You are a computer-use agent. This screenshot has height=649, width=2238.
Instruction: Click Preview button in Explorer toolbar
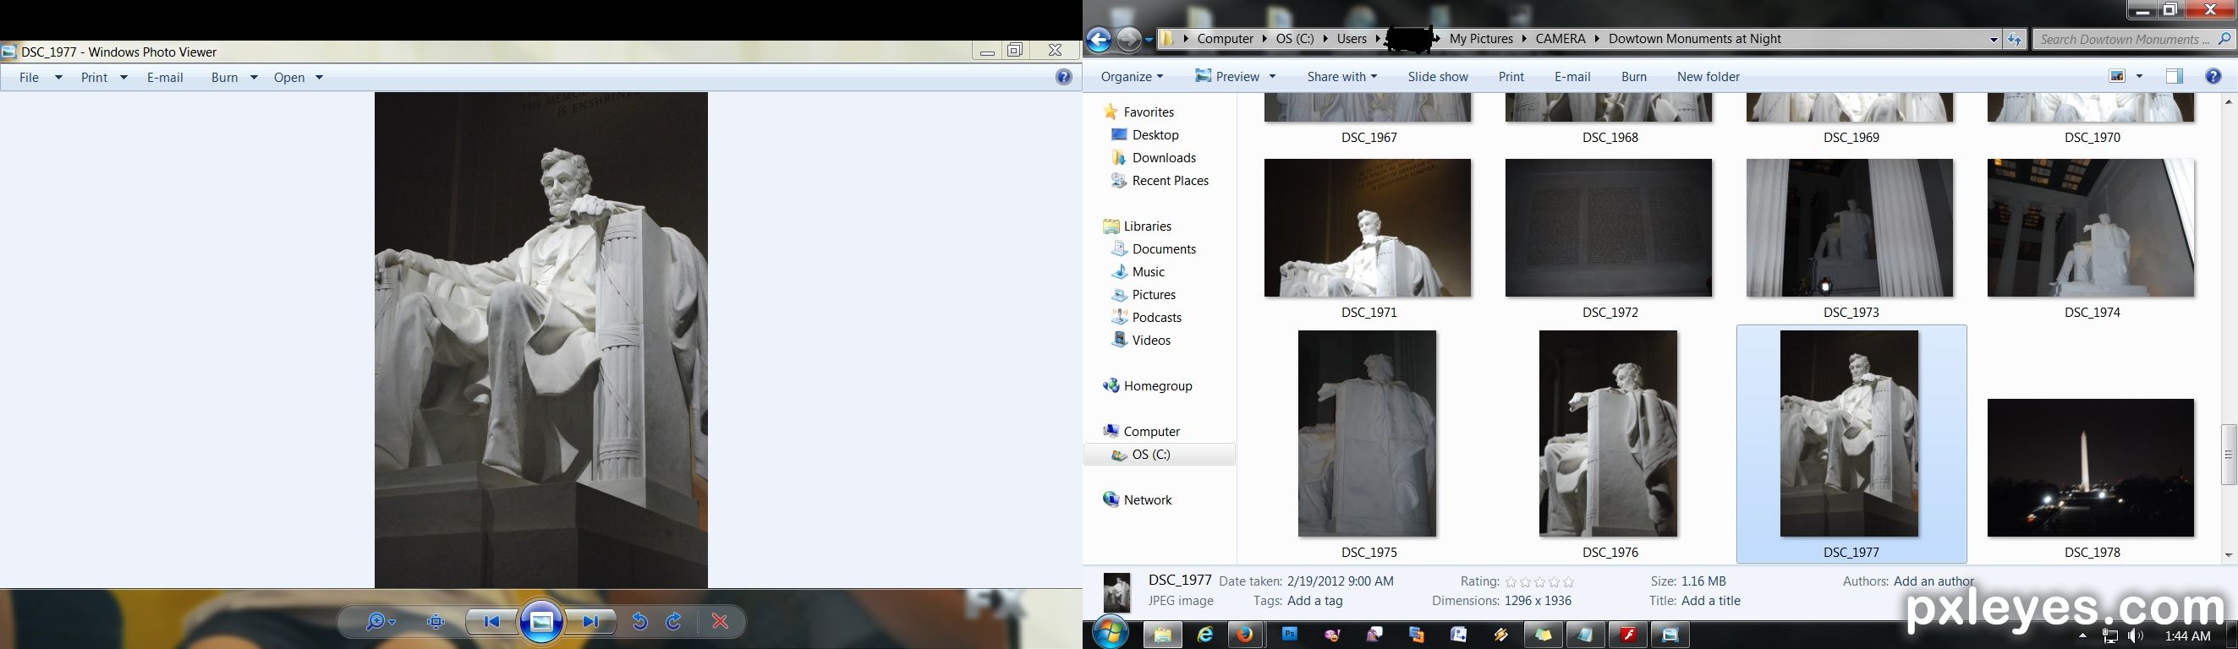(1226, 76)
